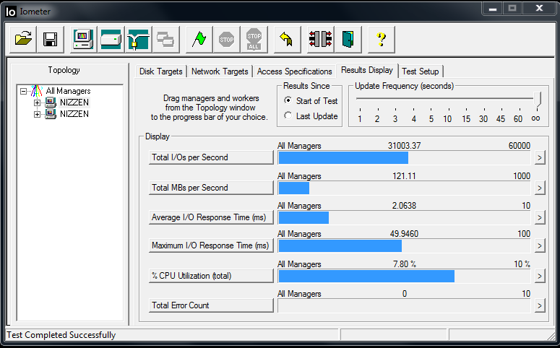This screenshot has height=348, width=560.
Task: Select the Results Display tab
Action: click(x=367, y=70)
